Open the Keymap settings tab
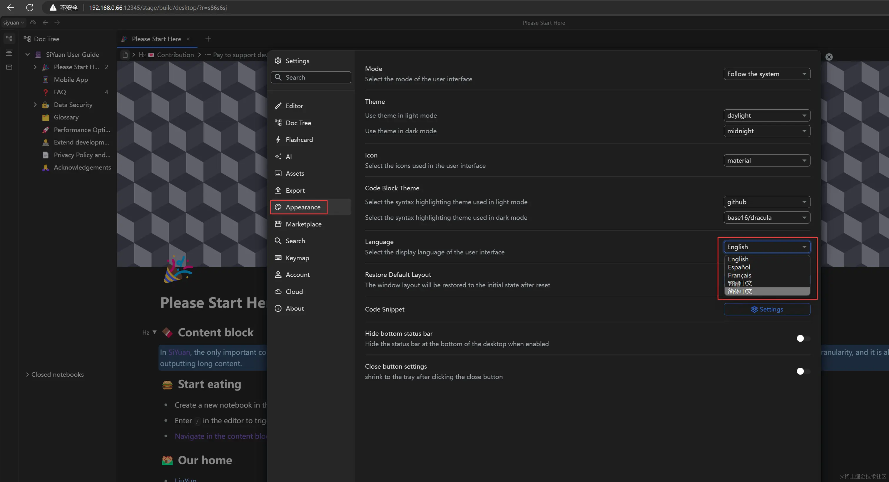The height and width of the screenshot is (482, 889). (x=297, y=258)
